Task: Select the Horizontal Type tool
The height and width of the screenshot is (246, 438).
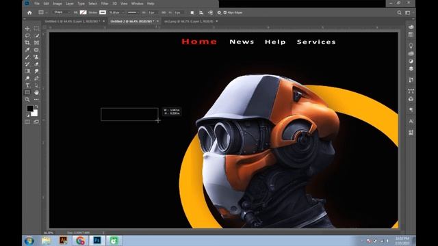Action: point(27,85)
